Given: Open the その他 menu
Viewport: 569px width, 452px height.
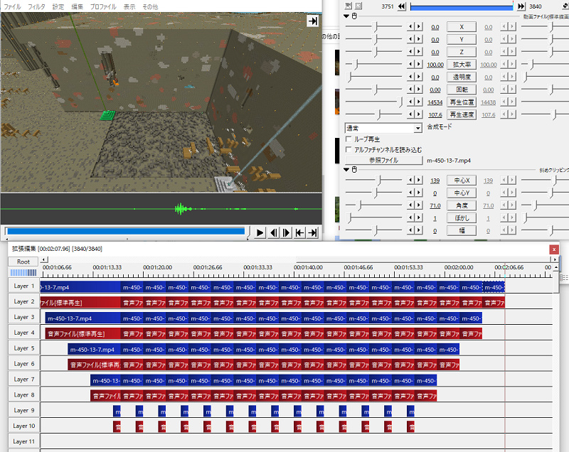Looking at the screenshot, I should tap(150, 6).
